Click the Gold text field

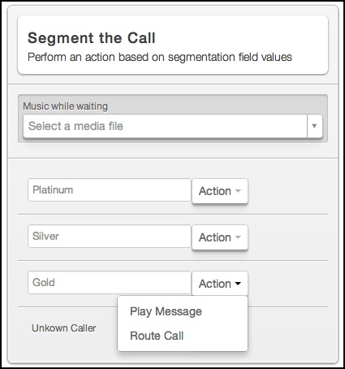pos(110,282)
